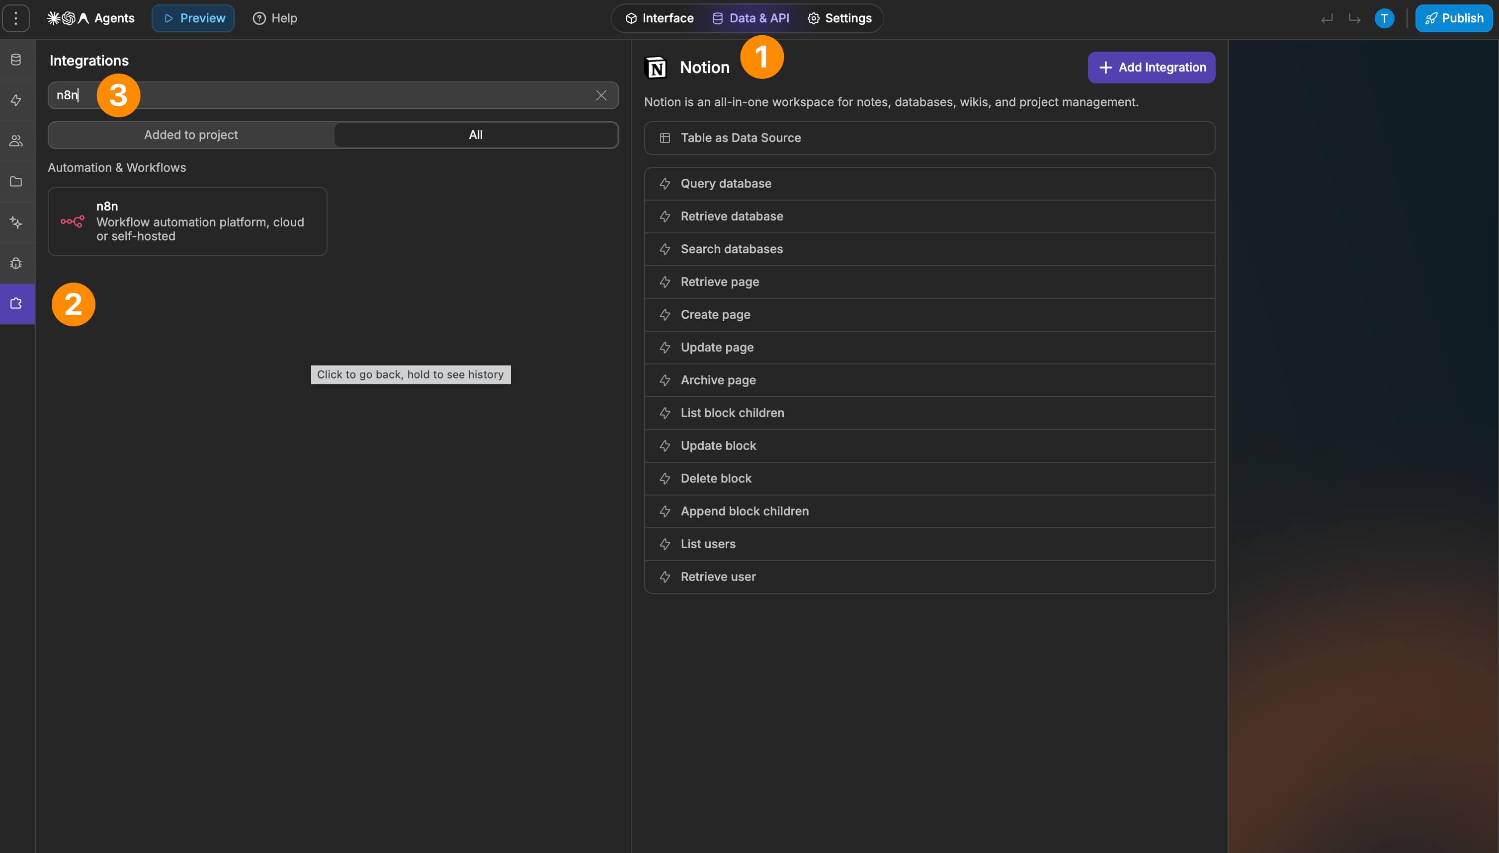Open the user avatar T menu
Screen dimensions: 1499x853
tap(1384, 19)
